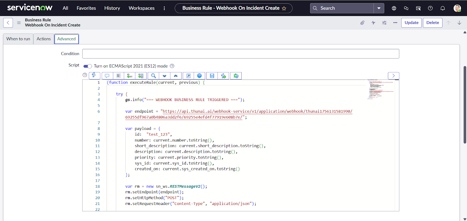
Task: Toggle the script syntax highlighting editor button
Action: (x=94, y=75)
